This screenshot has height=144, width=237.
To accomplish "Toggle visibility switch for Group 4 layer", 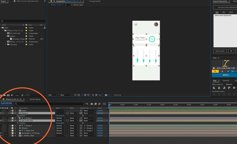I will tap(1, 126).
